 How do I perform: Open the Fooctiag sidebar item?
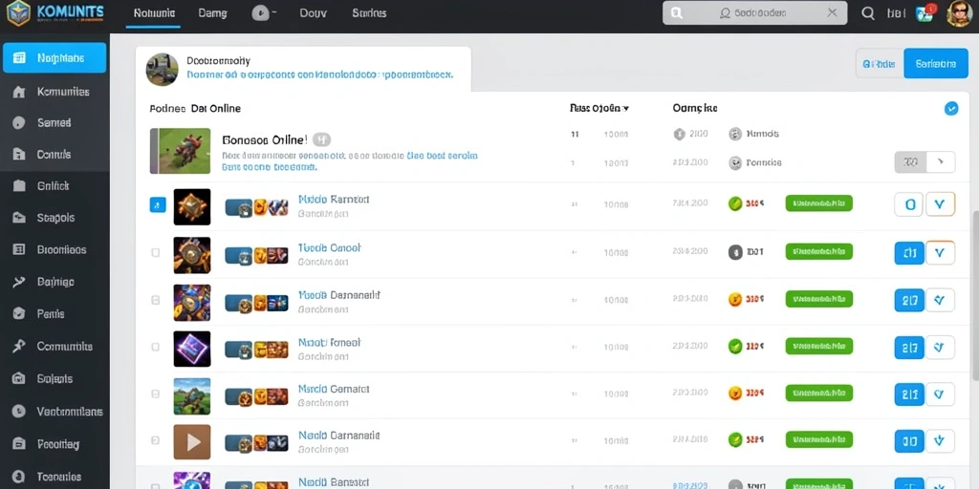coord(54,444)
